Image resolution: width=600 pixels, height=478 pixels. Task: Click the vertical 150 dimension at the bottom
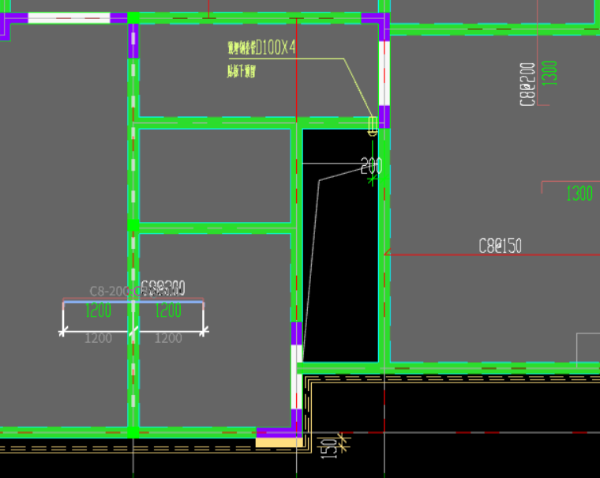(329, 449)
